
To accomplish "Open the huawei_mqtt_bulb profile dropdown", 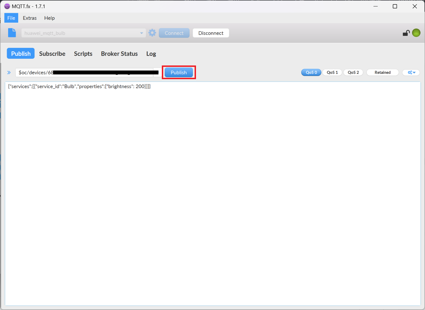I will [x=83, y=33].
